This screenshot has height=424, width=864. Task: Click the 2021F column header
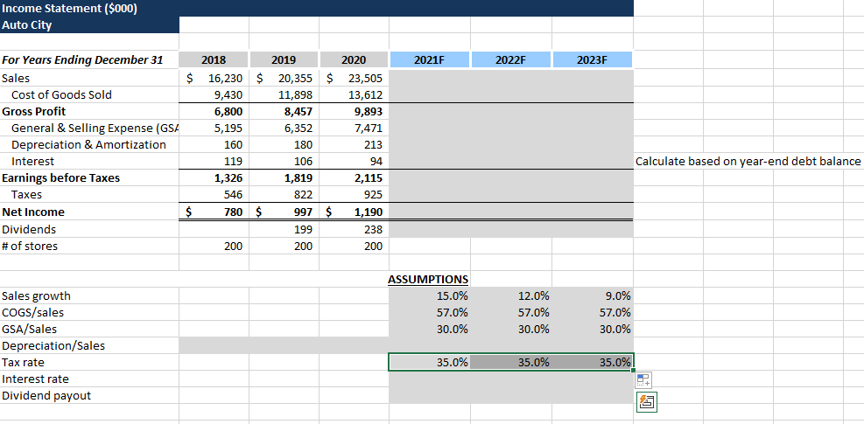tap(430, 60)
